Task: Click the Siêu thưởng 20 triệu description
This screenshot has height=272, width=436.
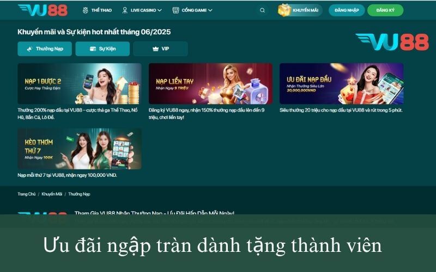Action: (x=341, y=110)
